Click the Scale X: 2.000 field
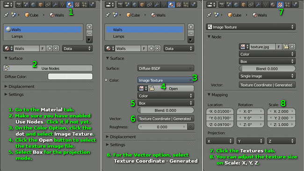The width and height of the screenshot is (304, 171). point(281,111)
